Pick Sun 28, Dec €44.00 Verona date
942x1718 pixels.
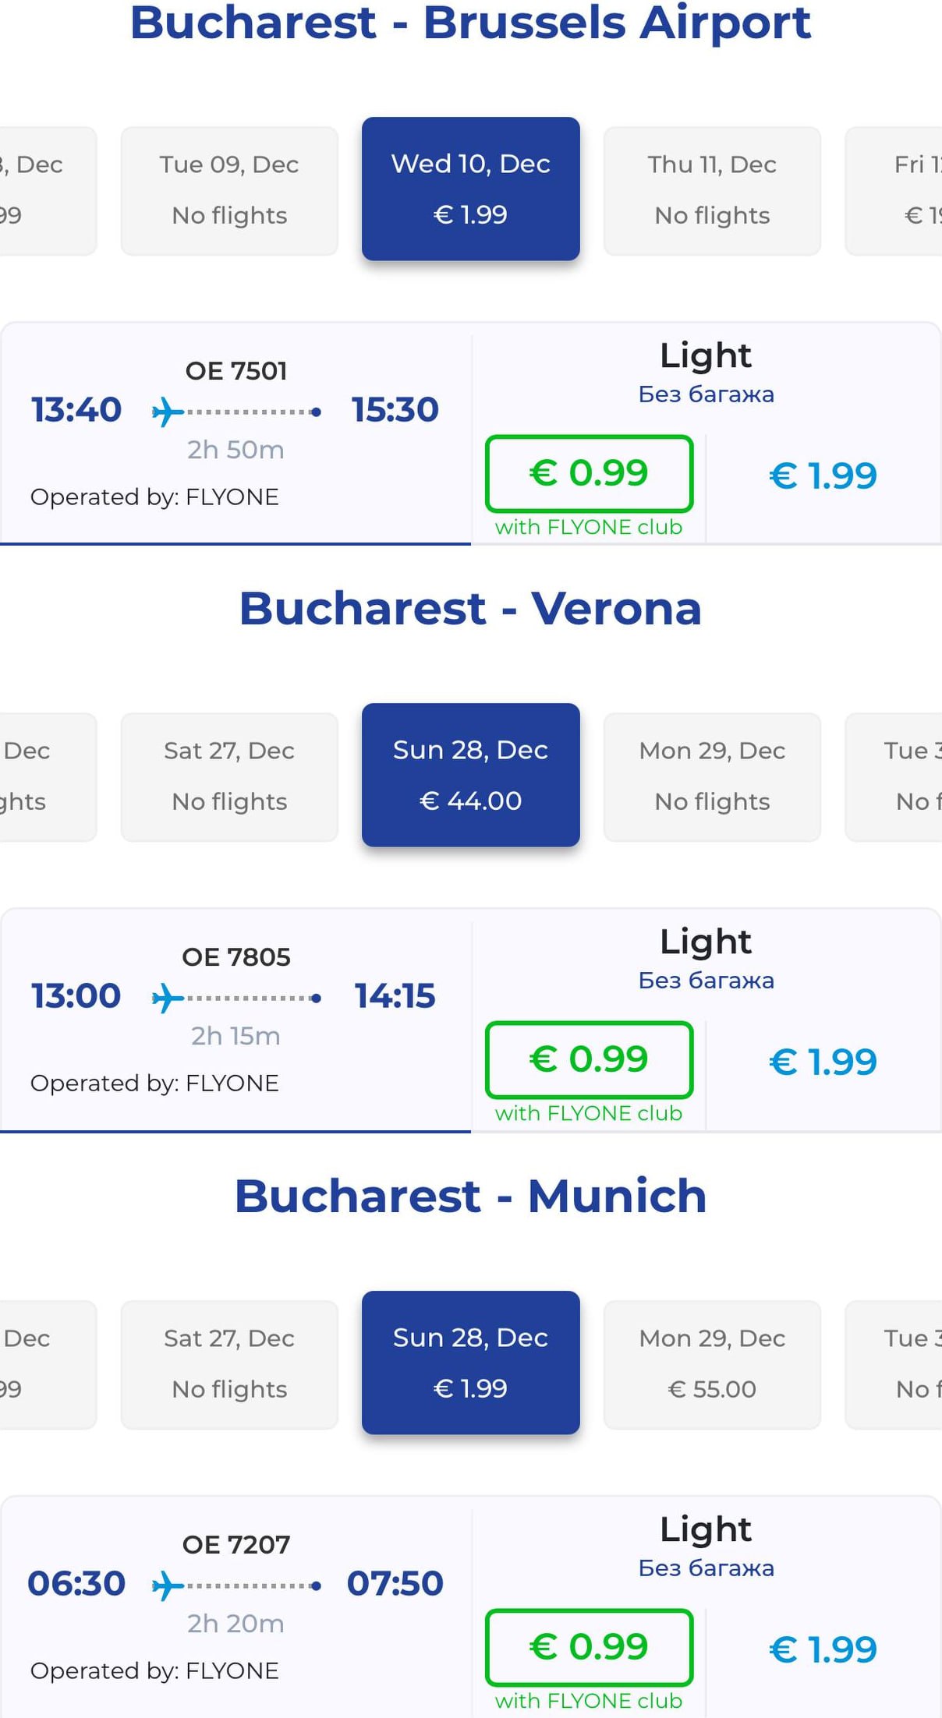click(470, 775)
